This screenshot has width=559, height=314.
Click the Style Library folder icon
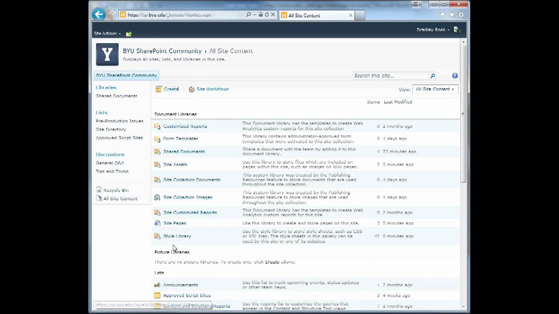pos(157,236)
